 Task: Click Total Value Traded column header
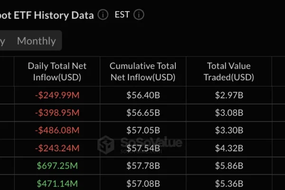tap(229, 71)
